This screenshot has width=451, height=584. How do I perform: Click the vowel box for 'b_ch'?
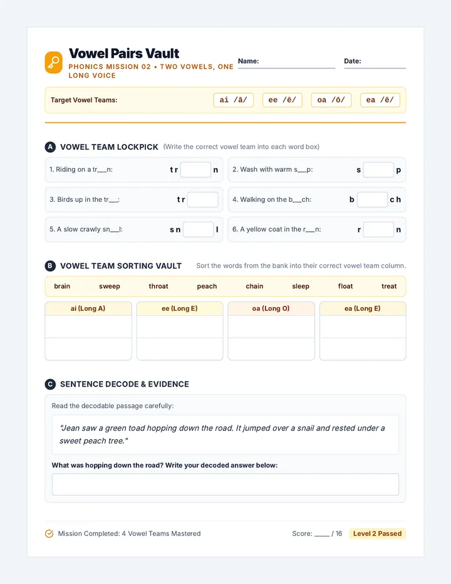pos(373,200)
